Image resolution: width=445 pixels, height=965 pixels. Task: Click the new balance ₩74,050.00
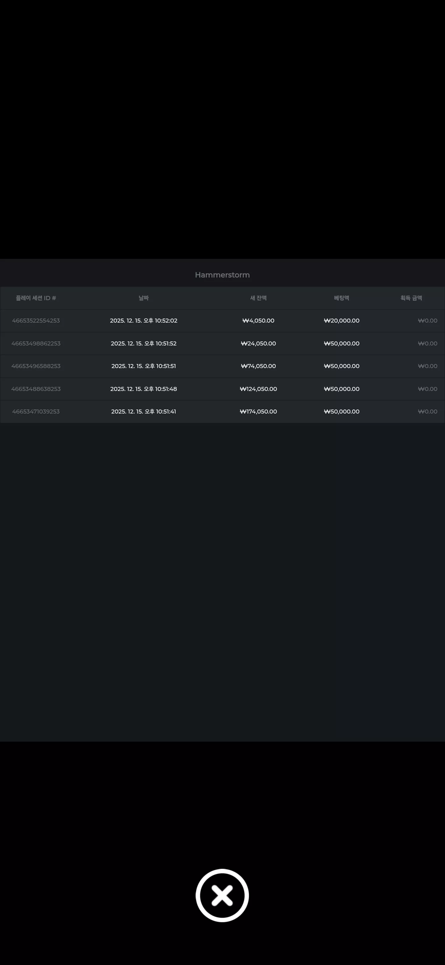tap(258, 366)
